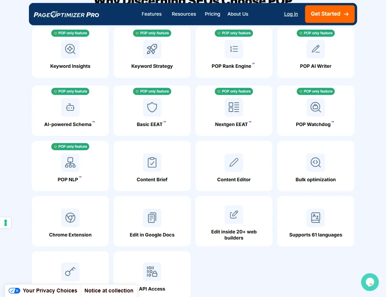The height and width of the screenshot is (297, 386).
Task: Click the Keyword Insights magnifier icon
Action: coord(70,49)
